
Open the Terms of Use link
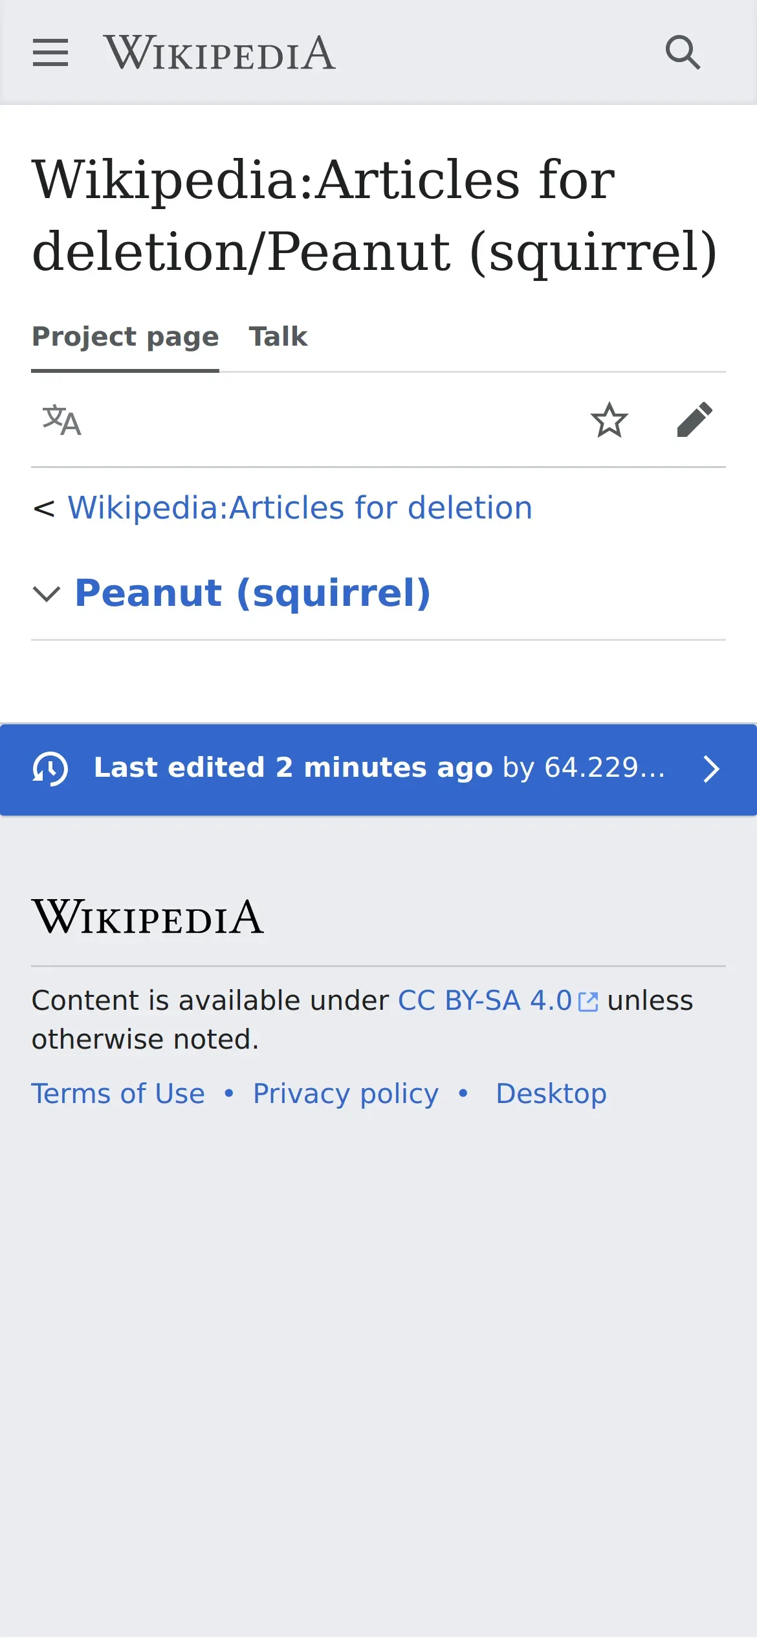coord(118,1094)
